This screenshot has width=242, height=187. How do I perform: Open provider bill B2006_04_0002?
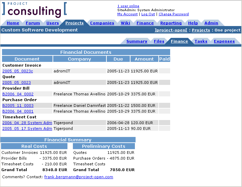18,94
